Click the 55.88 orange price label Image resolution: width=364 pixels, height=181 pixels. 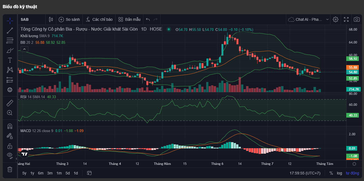pyautogui.click(x=353, y=67)
